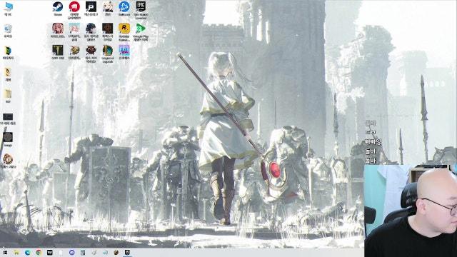Open File Explorer from the taskbar
The height and width of the screenshot is (257, 457).
pos(16,252)
